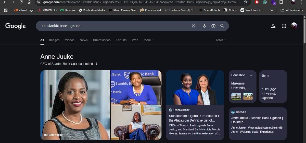The height and width of the screenshot is (143, 306).
Task: Open the cPanel Login bookmark
Action: coord(24,10)
